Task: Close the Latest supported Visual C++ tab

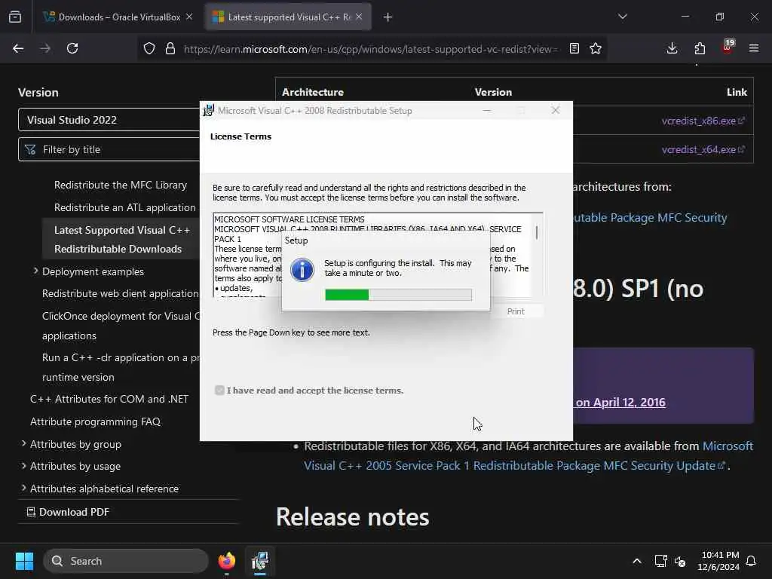Action: point(359,17)
